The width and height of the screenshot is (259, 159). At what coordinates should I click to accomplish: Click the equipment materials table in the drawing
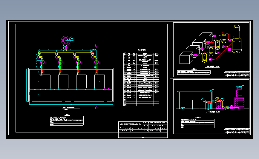coord(141,79)
